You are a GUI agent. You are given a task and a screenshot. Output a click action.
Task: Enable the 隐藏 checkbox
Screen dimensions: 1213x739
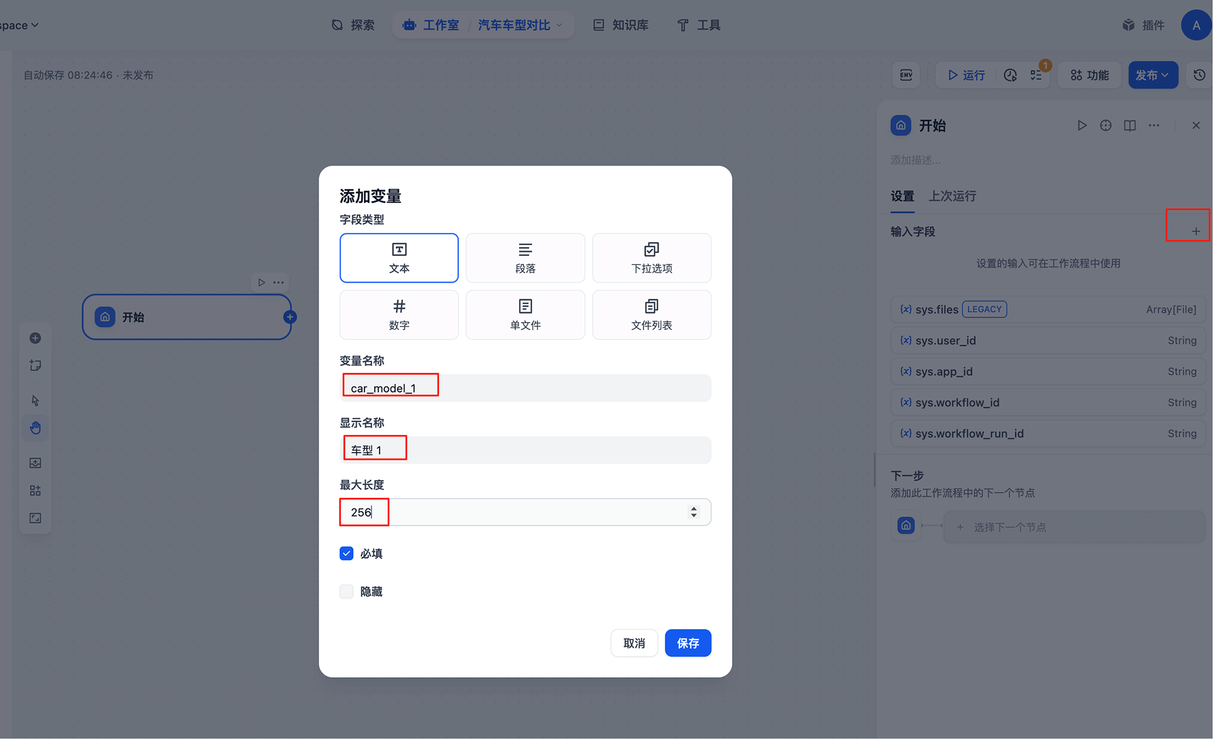click(x=346, y=591)
